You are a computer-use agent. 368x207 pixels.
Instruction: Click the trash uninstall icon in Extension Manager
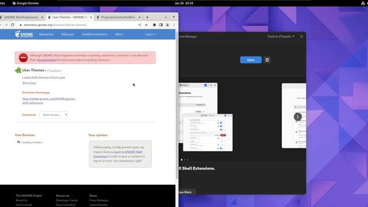click(267, 60)
